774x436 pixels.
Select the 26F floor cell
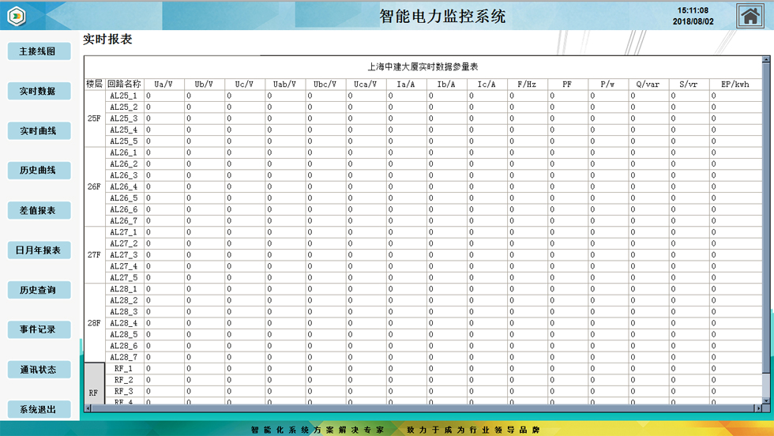tap(94, 187)
